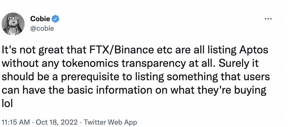Open the tweet's three-dot more options menu

(x=267, y=19)
